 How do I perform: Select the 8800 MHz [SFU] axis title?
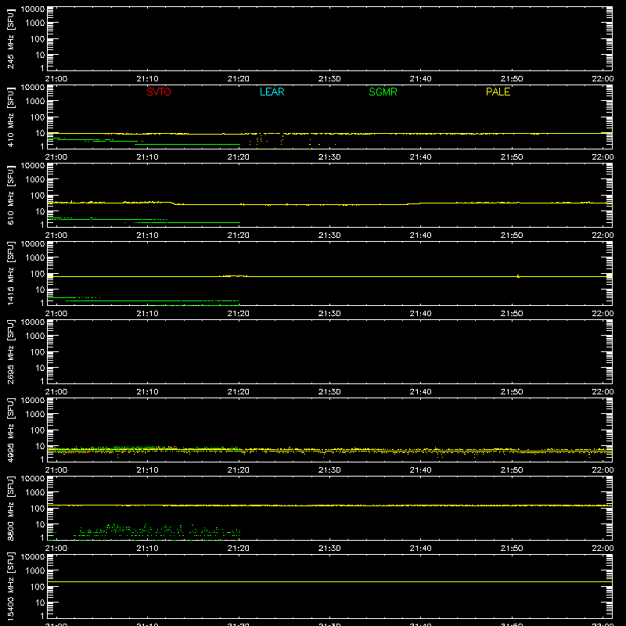point(11,508)
